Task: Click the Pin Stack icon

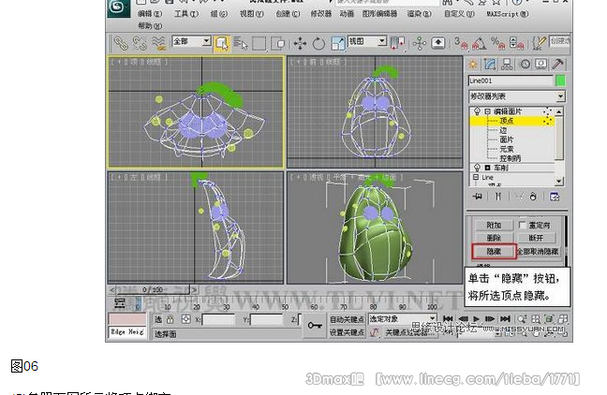Action: tap(477, 197)
